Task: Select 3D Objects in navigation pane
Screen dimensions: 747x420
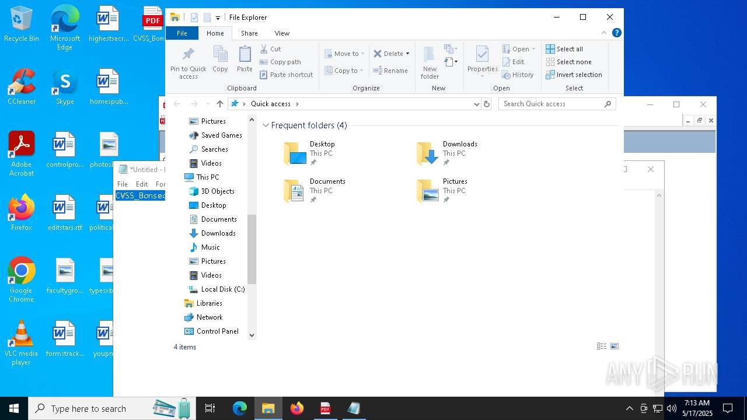Action: 212,191
